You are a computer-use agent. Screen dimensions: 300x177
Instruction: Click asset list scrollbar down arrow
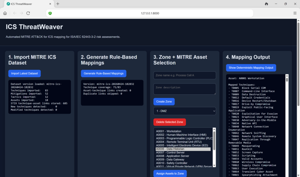(x=214, y=166)
